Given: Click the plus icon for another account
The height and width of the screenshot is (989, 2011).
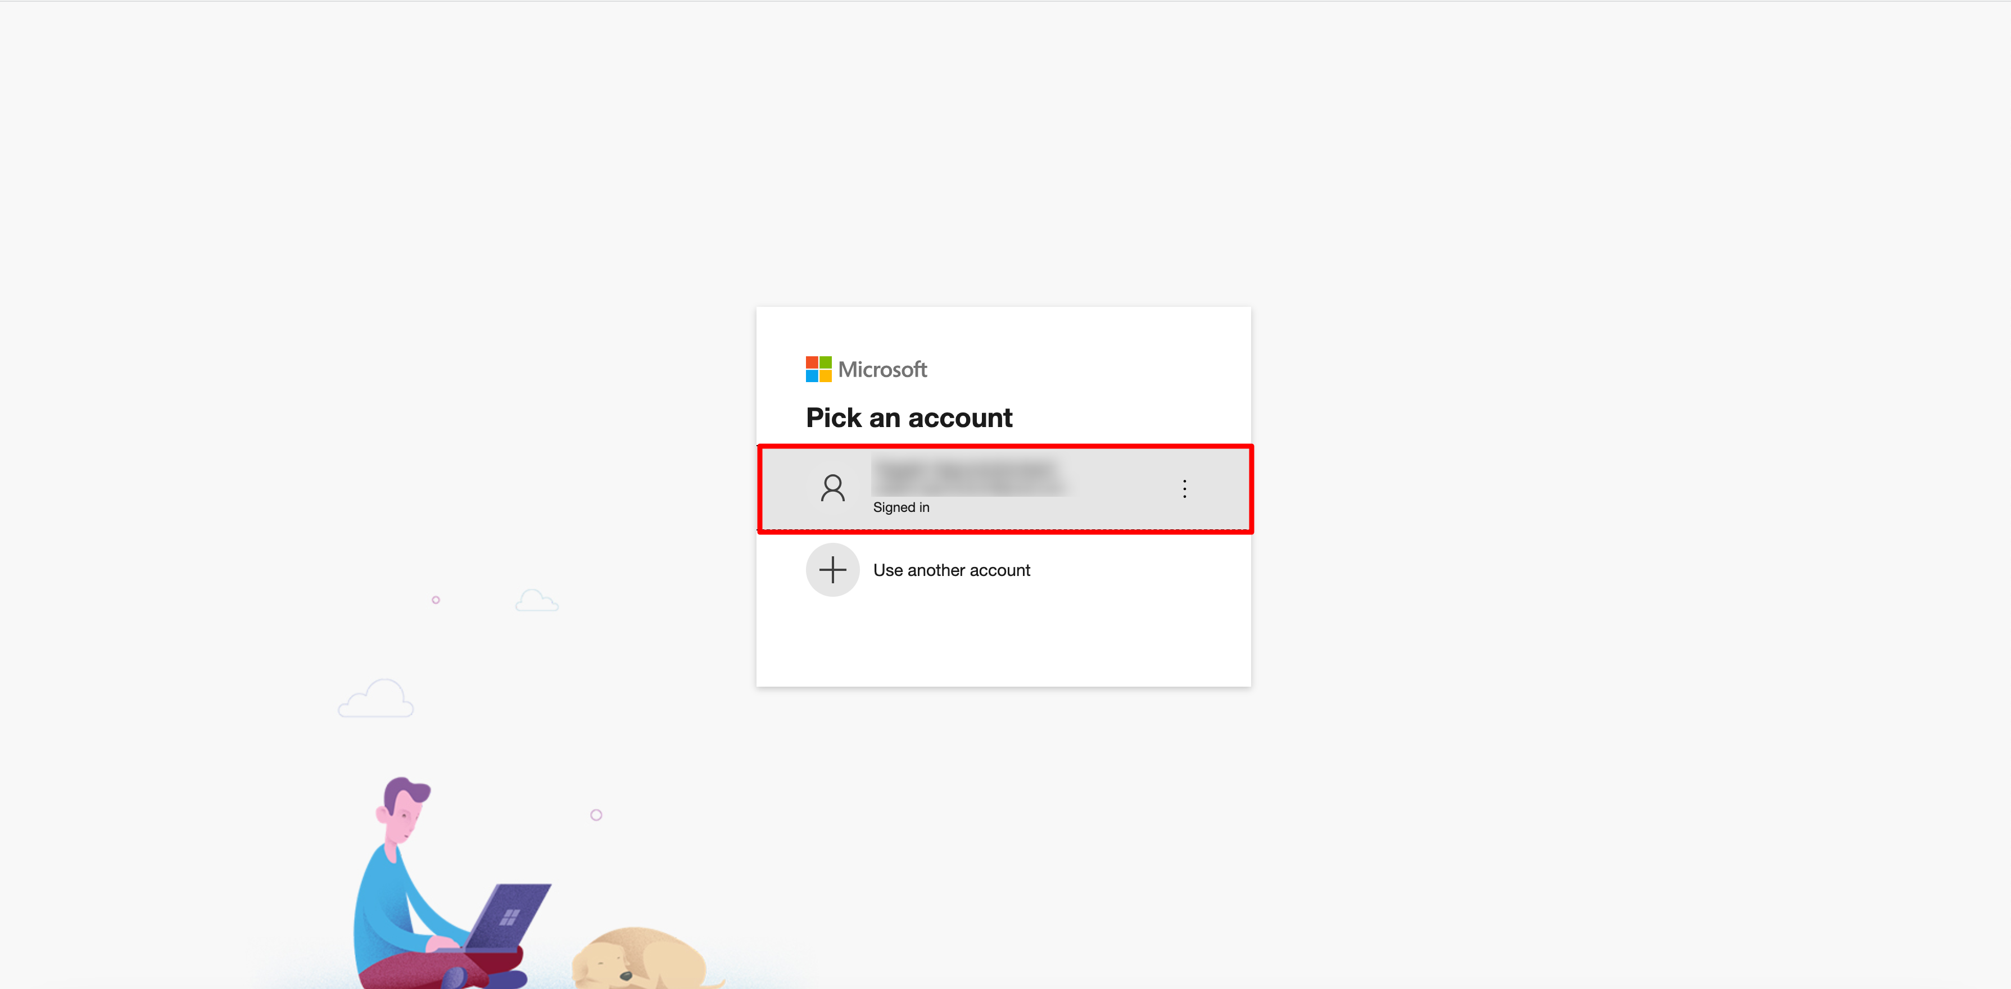Looking at the screenshot, I should [x=832, y=570].
